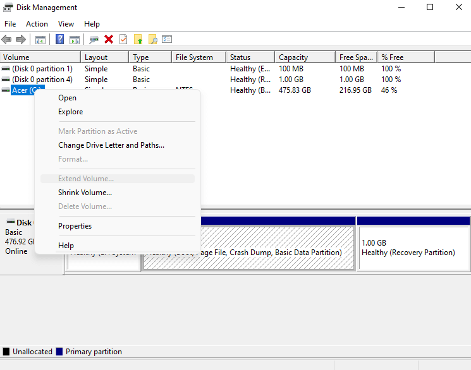Sort by the Status column header
Viewport: 471px width, 370px height.
[250, 57]
